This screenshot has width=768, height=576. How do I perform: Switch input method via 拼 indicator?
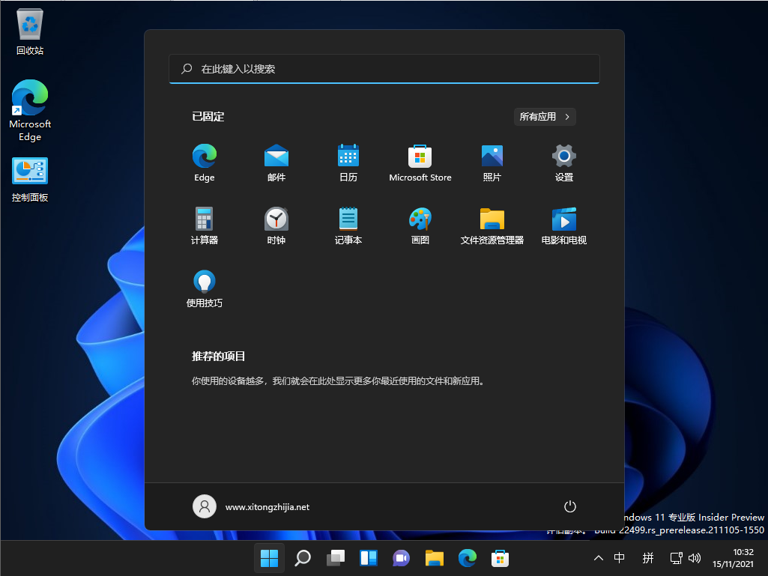pos(647,558)
